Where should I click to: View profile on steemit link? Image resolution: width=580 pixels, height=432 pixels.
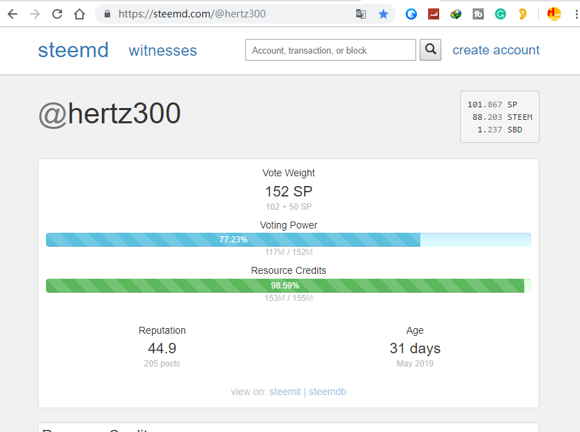tap(285, 392)
